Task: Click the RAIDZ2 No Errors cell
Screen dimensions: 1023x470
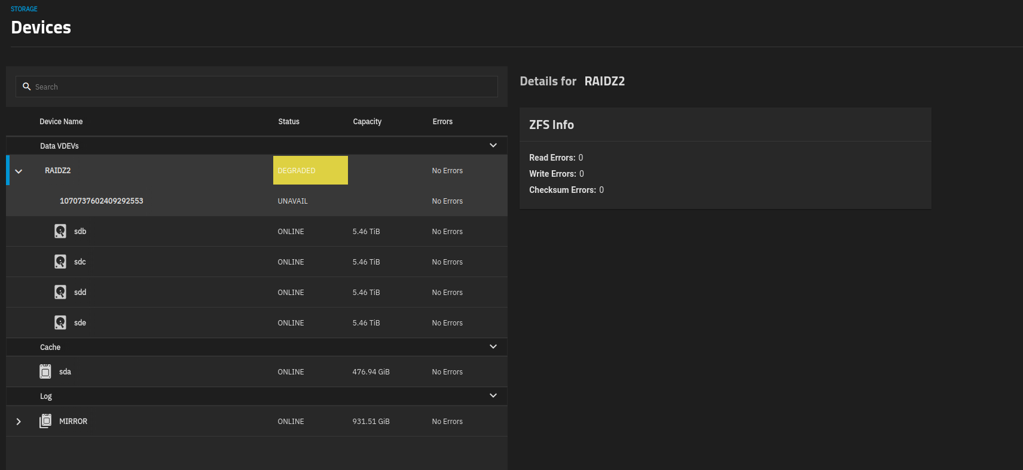Action: tap(447, 171)
